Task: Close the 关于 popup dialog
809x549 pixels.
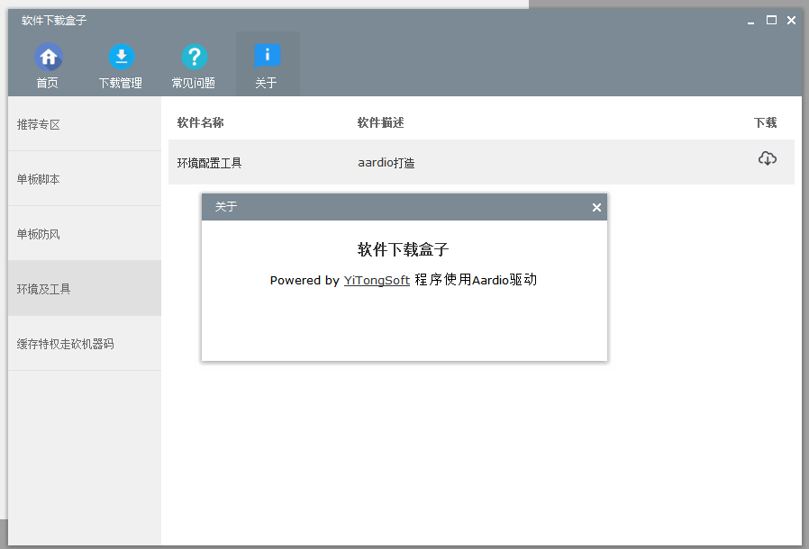Action: tap(596, 208)
